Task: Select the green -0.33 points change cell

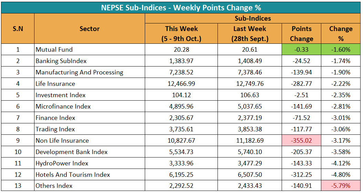Action: point(302,50)
